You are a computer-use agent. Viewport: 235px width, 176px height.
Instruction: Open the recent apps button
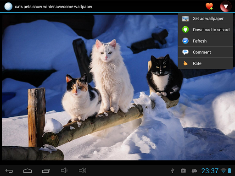(x=46, y=170)
